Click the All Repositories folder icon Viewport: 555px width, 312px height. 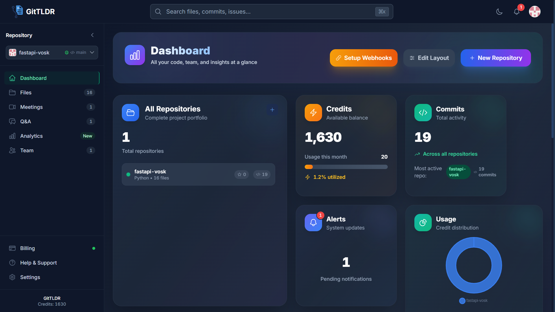tap(131, 113)
